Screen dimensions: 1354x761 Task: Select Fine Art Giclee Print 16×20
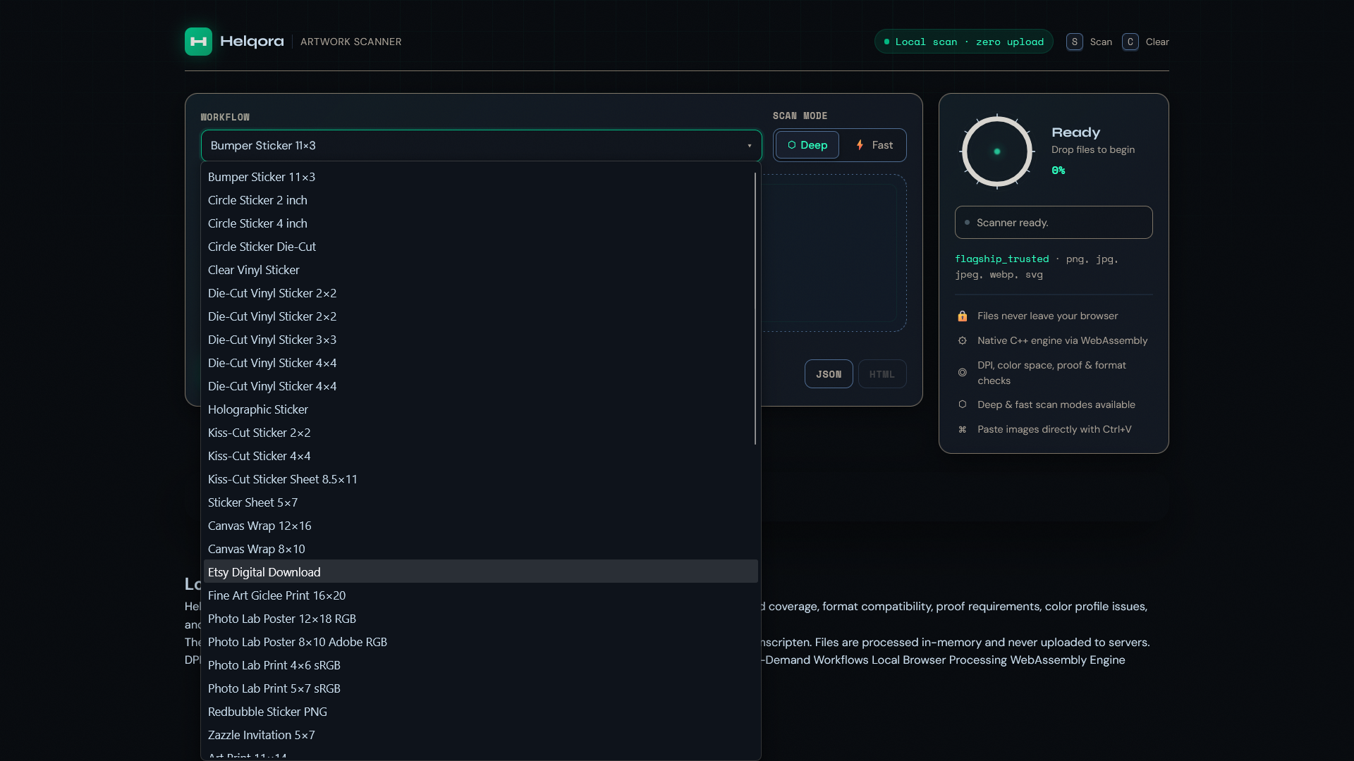coord(480,595)
